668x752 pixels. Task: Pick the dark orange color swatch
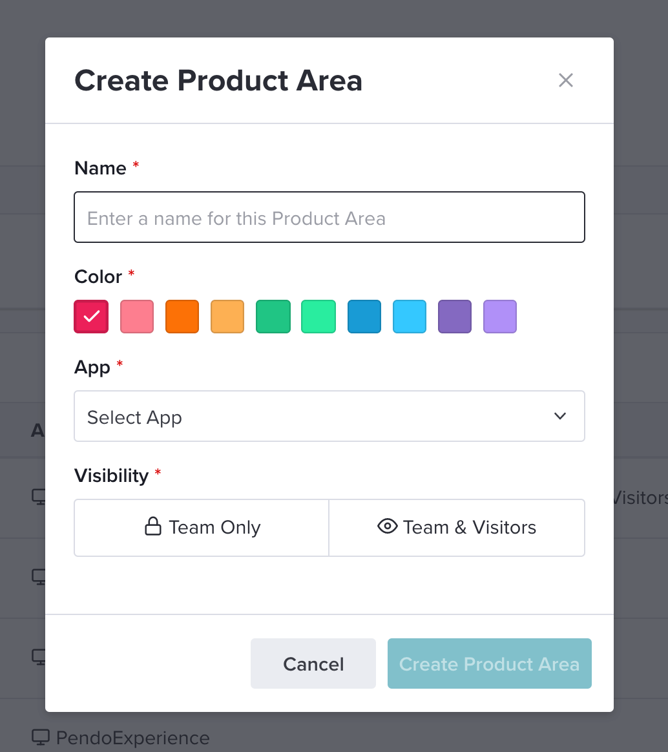182,317
